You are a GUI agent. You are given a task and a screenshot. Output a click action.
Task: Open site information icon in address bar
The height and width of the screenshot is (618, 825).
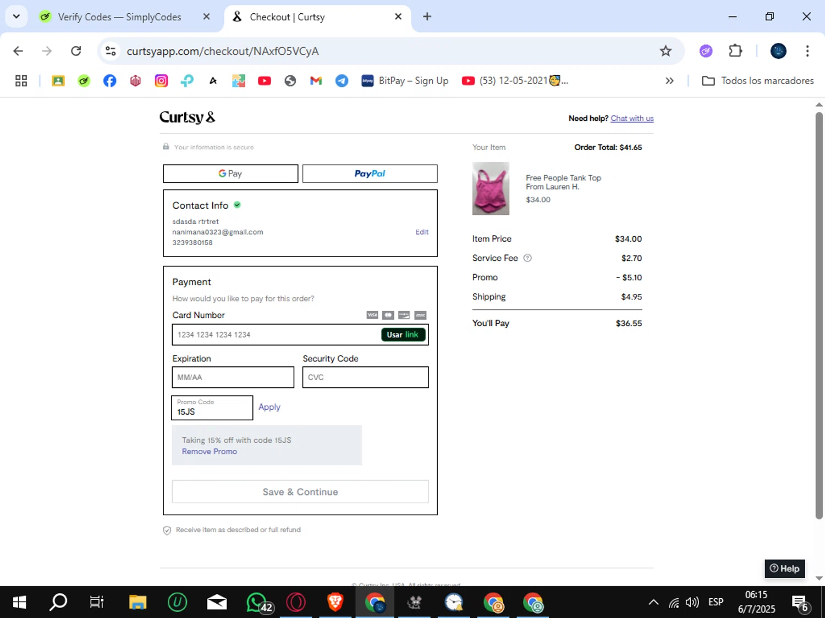(111, 51)
